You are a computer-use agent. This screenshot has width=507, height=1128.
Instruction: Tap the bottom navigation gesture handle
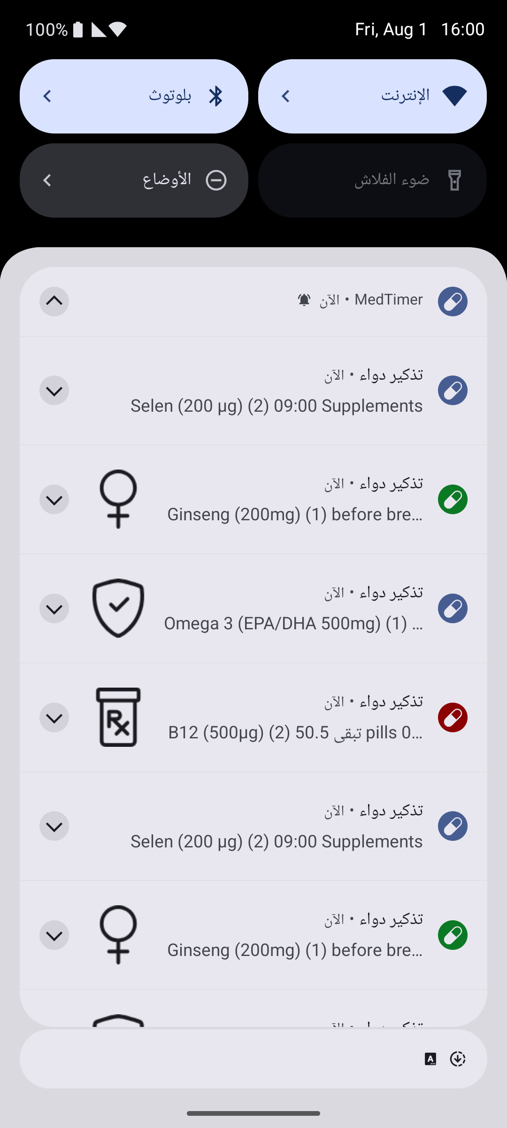point(253,1113)
